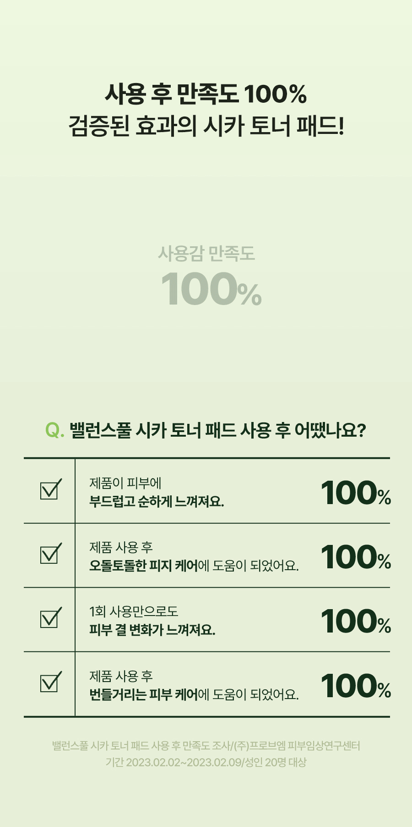
Task: Click the faded 사용감 만족도 label
Action: pyautogui.click(x=206, y=253)
